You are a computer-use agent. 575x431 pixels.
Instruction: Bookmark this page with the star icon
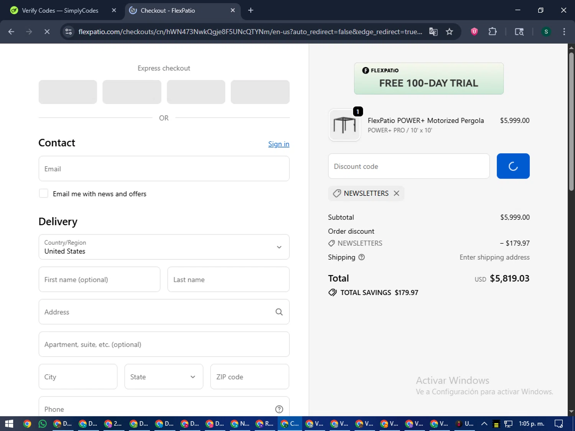(x=449, y=32)
